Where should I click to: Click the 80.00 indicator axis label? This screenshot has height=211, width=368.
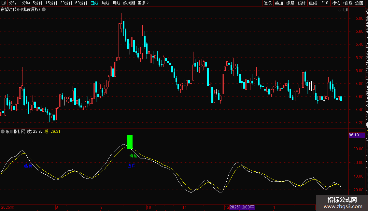click(x=358, y=149)
